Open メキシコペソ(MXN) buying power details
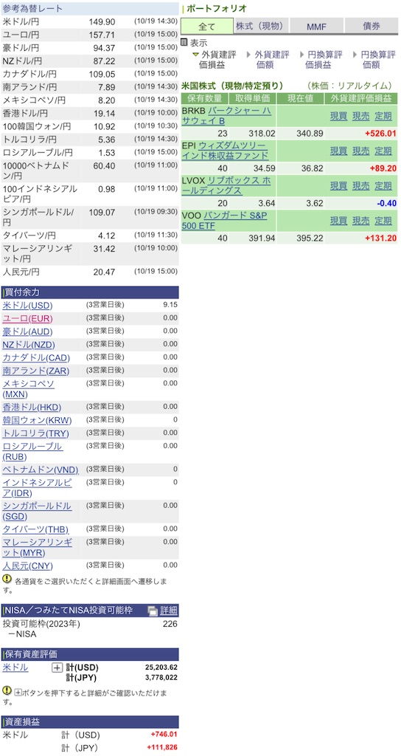 29,388
